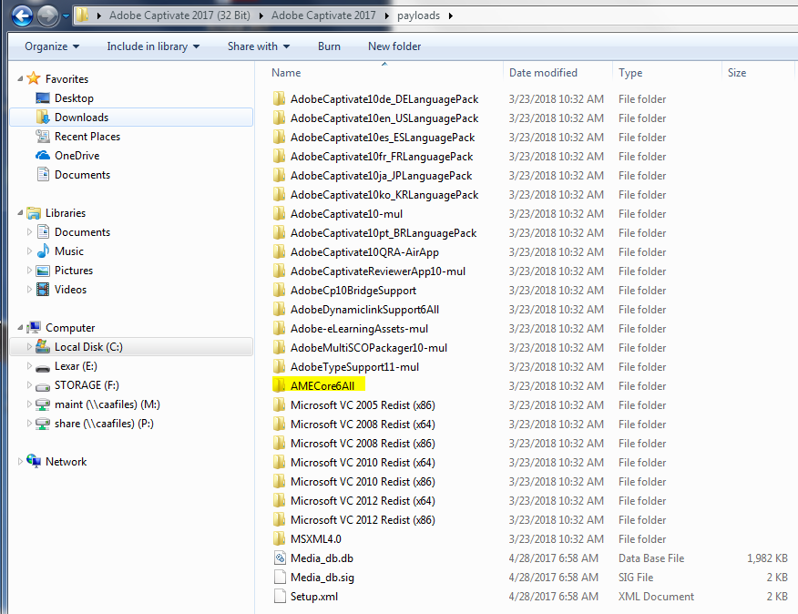Expand the Pictures library node
Viewport: 798px width, 614px height.
click(x=29, y=271)
